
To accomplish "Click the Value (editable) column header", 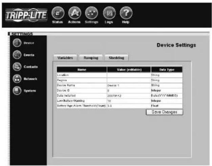I will tap(129, 69).
